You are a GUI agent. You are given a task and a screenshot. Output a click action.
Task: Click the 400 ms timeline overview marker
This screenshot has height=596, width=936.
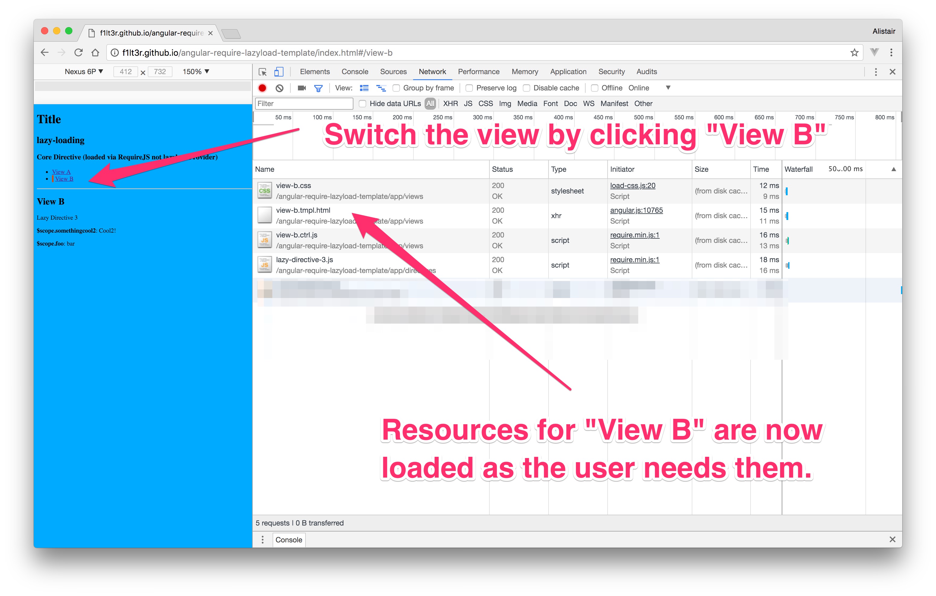pos(563,117)
